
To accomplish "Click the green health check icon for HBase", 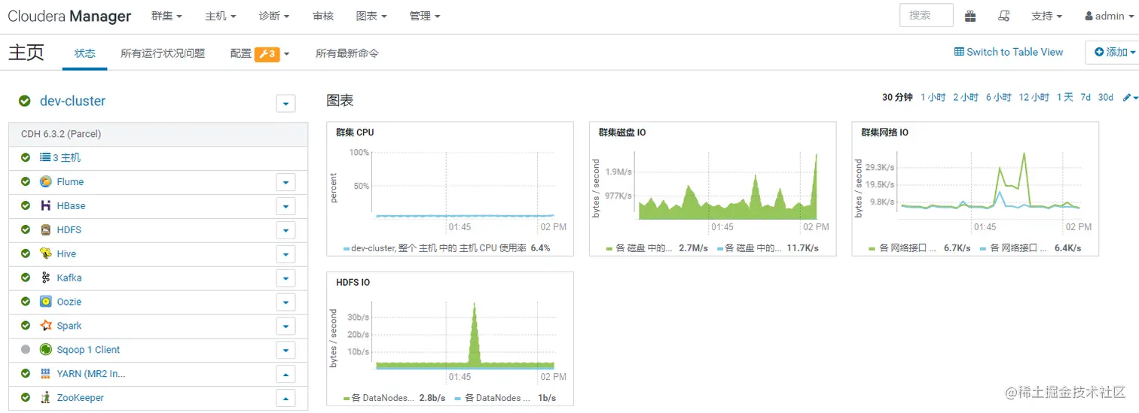I will point(26,205).
